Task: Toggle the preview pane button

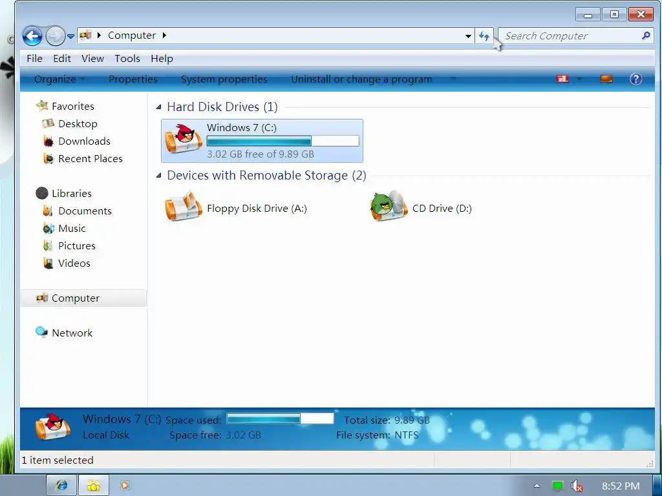Action: [x=606, y=79]
